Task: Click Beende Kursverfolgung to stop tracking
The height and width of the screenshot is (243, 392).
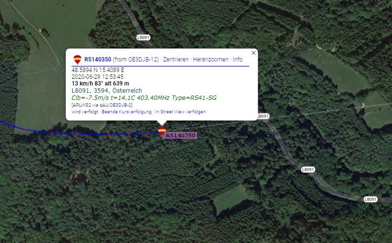Action: point(126,112)
